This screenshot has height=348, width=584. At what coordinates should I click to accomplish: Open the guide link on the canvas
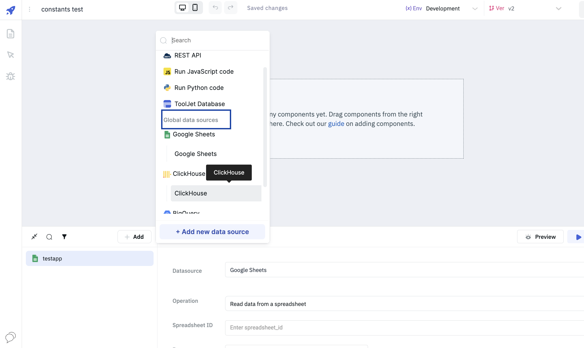[x=336, y=124]
